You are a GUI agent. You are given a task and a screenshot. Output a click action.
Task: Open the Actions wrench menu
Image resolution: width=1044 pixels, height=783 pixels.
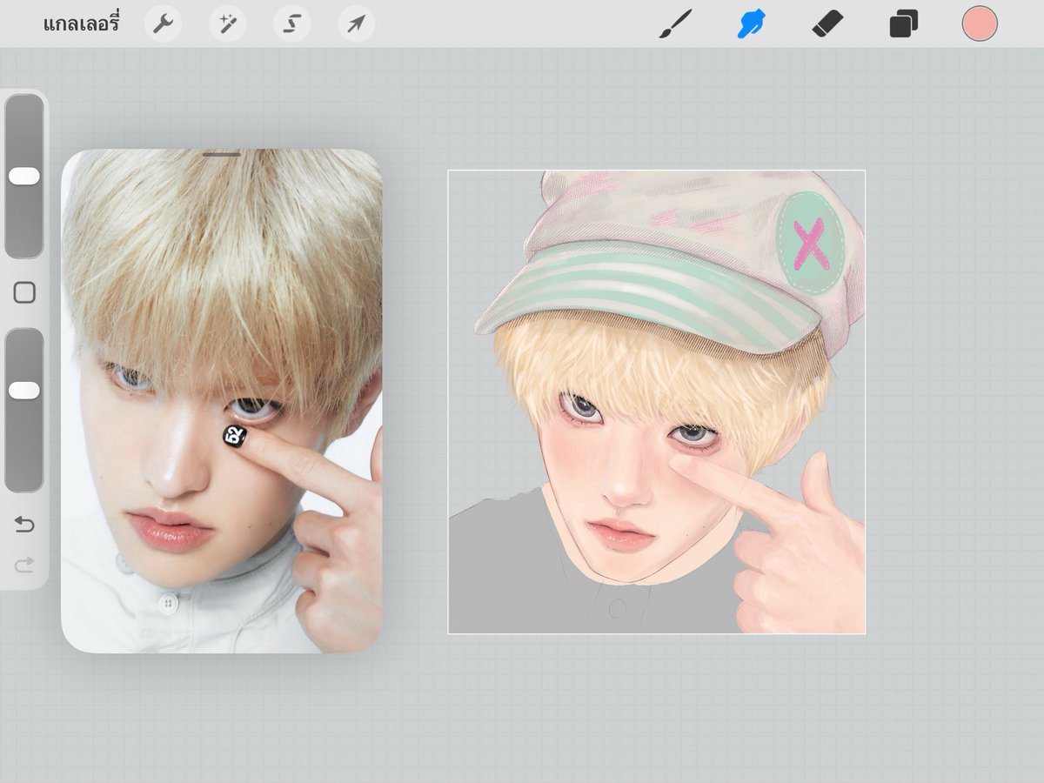point(163,23)
